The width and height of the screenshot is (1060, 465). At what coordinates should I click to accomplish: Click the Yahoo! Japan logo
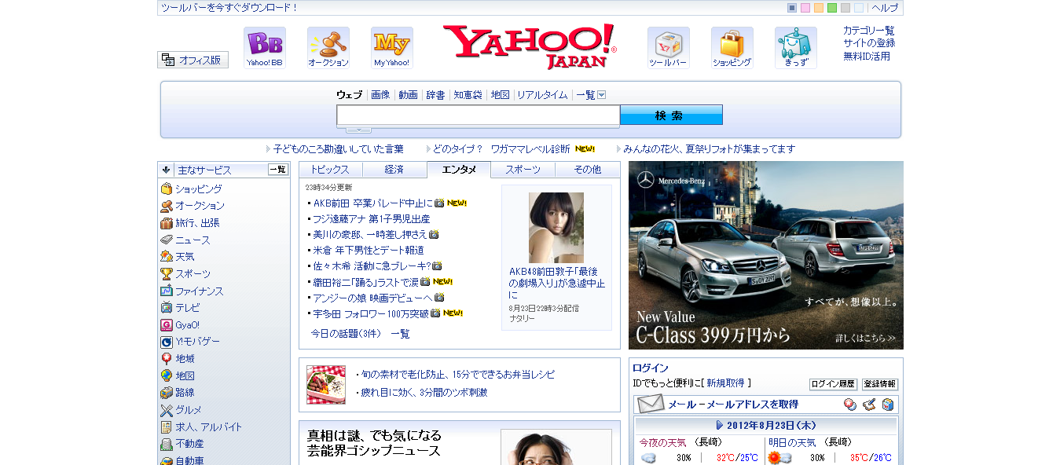pos(530,46)
